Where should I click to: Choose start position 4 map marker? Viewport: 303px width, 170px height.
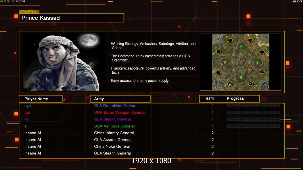230,84
